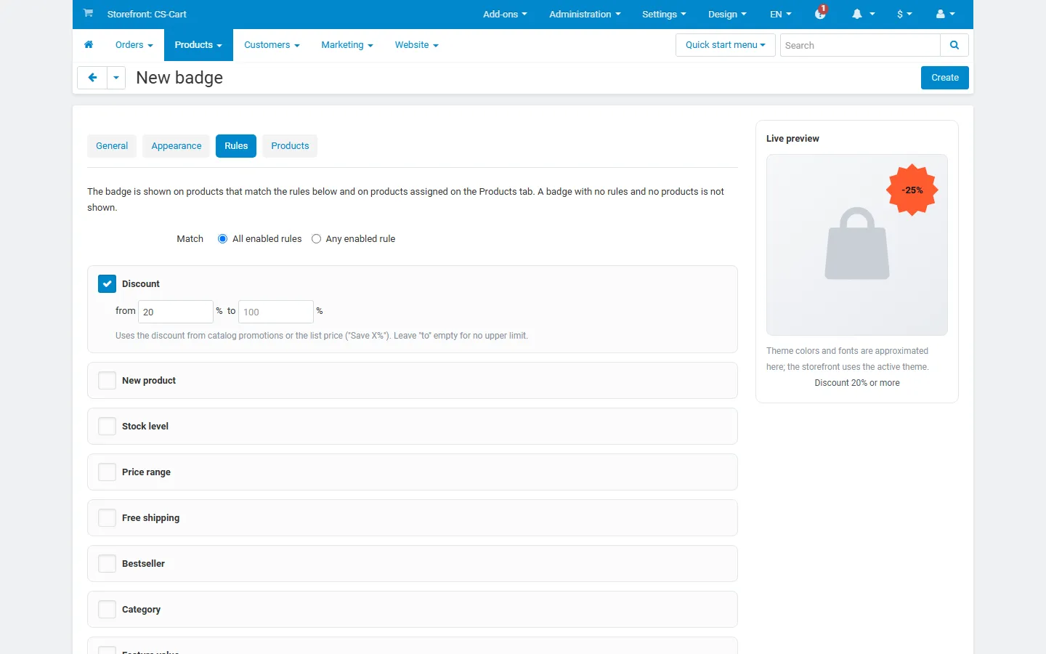Click the Storefront: CS-Cart link
This screenshot has height=654, width=1046.
click(147, 15)
